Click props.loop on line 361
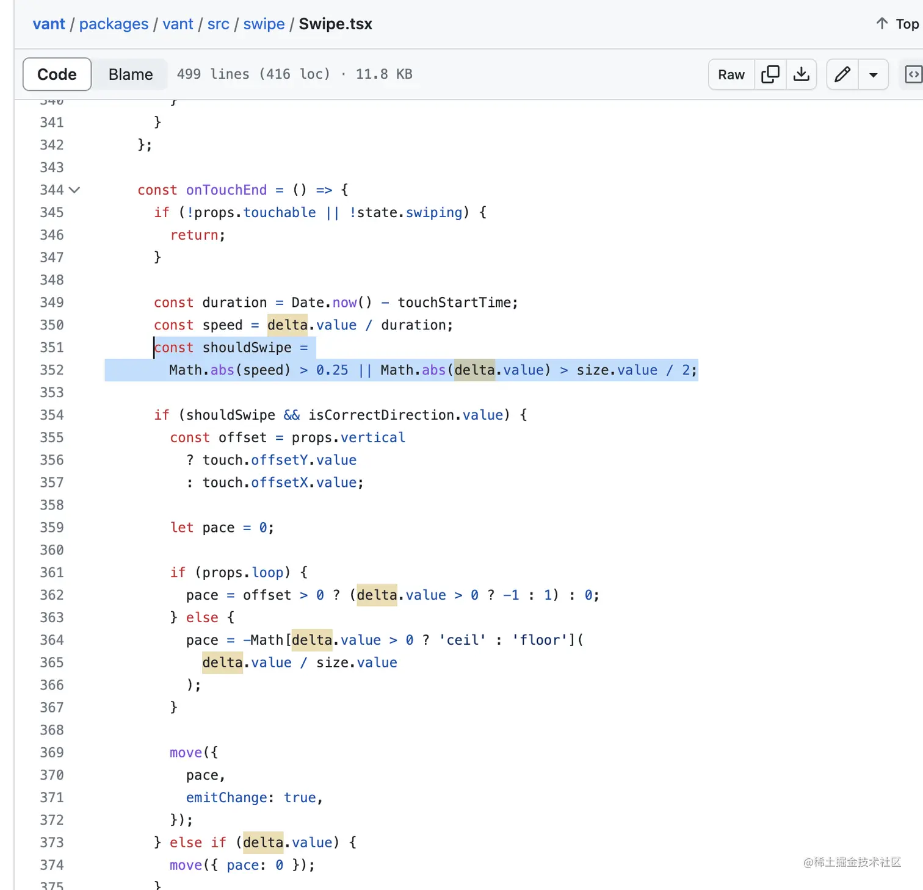This screenshot has height=890, width=923. (x=243, y=573)
